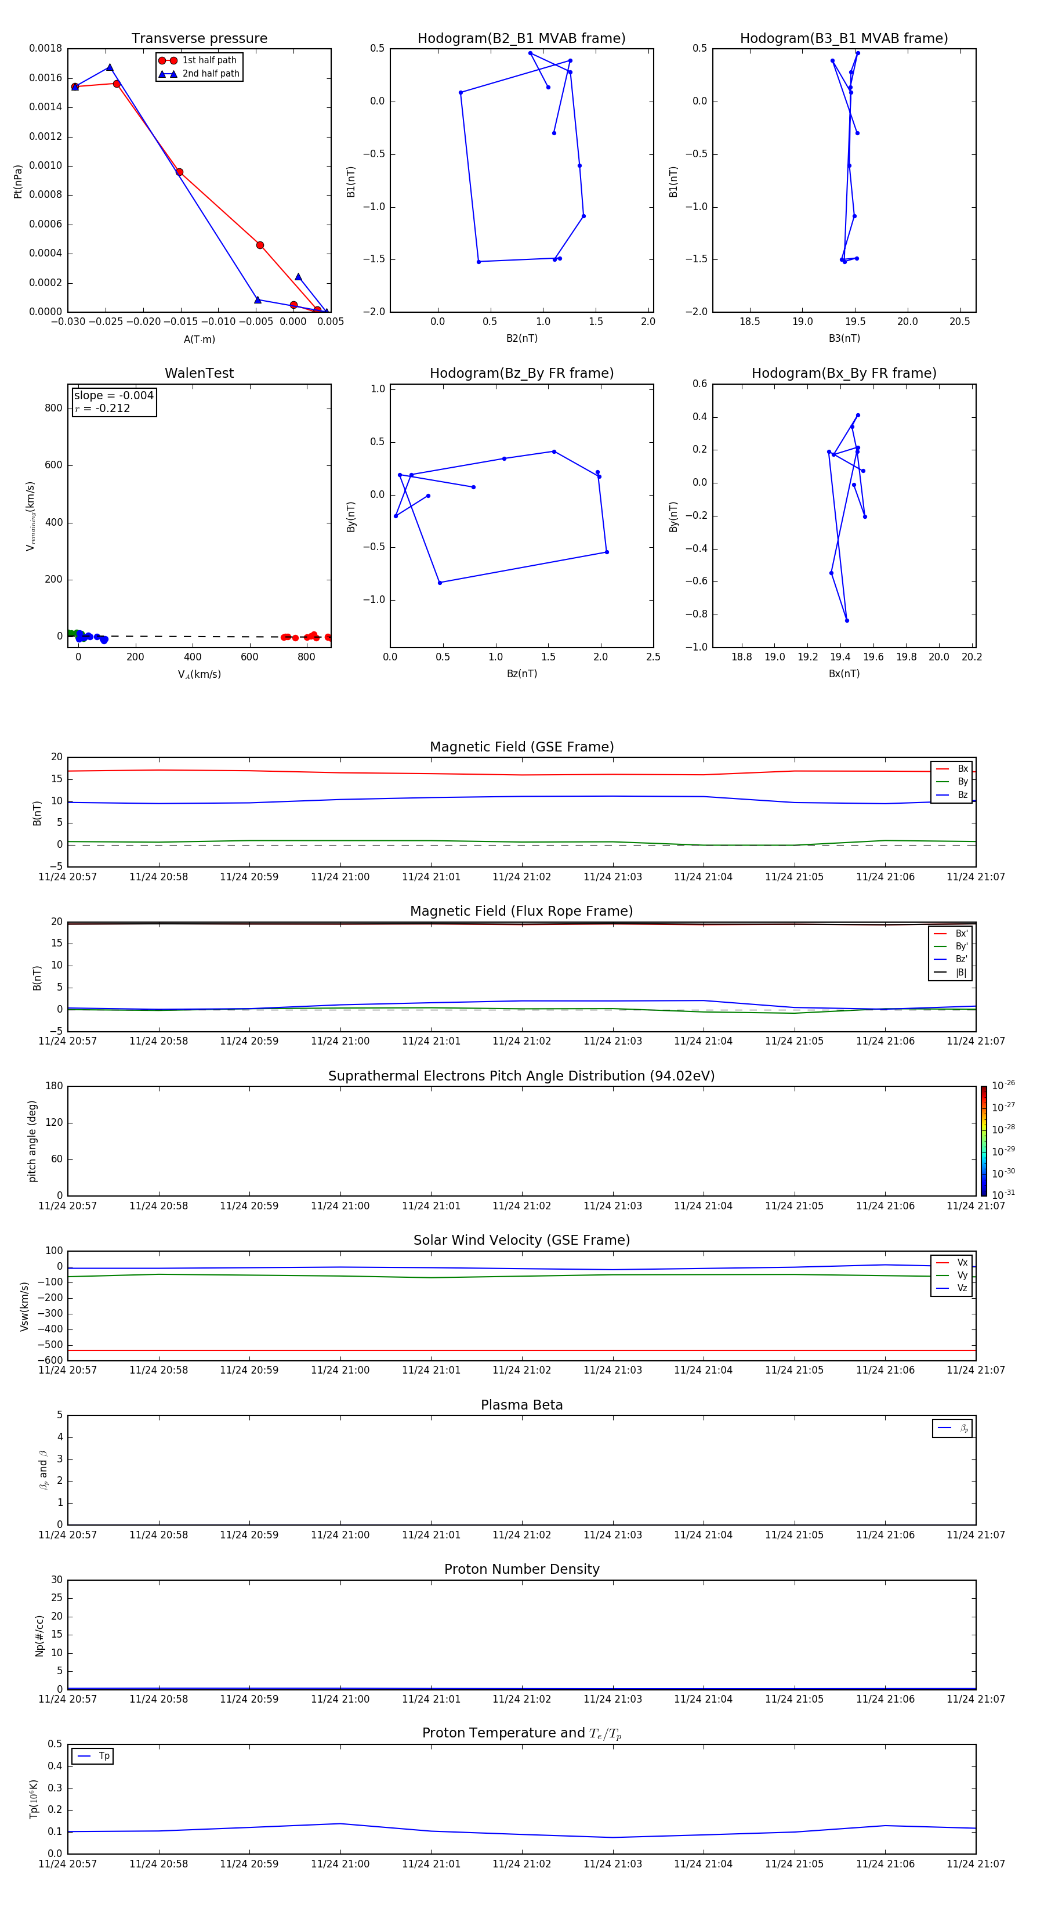Screen dimensions: 1044x1915
Task: Select the Vz legend entry in Solar Wind panel
Action: coord(952,1288)
